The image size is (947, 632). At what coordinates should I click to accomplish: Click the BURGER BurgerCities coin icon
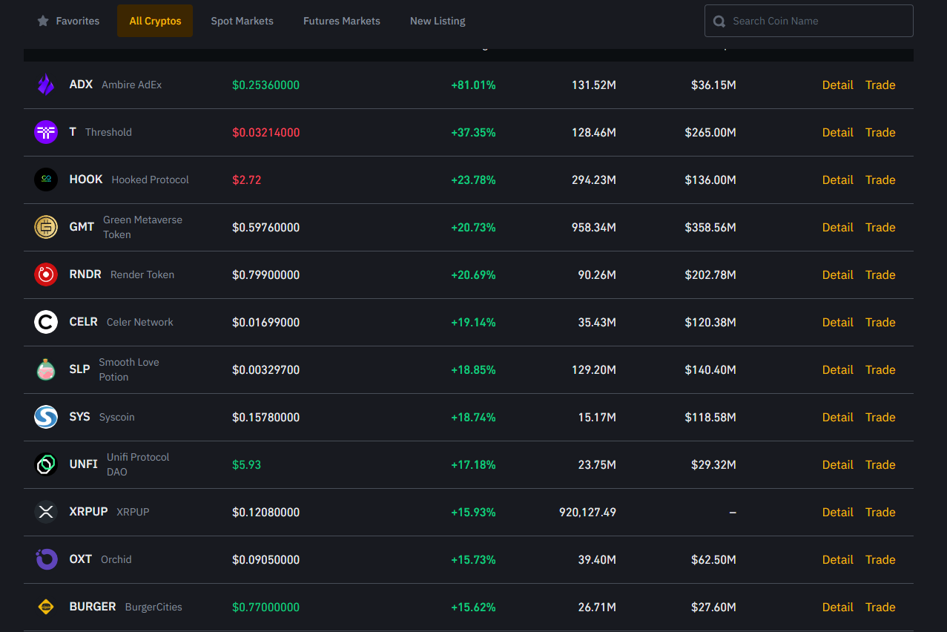[46, 607]
